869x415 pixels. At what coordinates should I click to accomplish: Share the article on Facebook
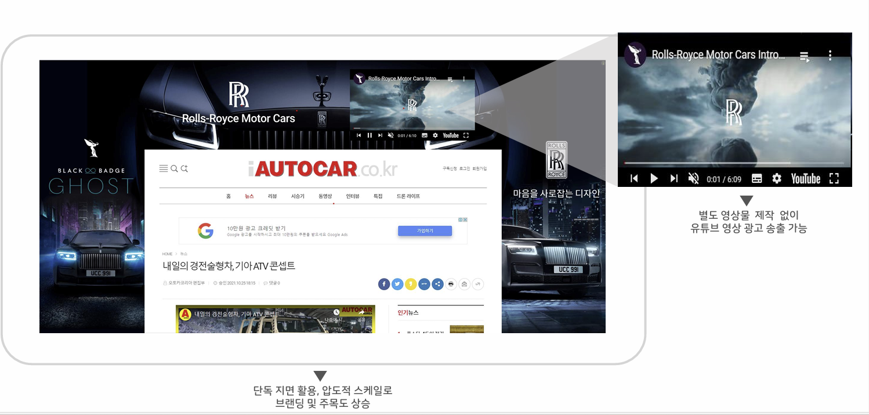pos(383,284)
